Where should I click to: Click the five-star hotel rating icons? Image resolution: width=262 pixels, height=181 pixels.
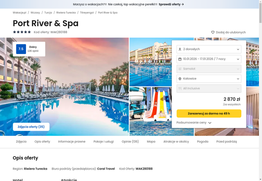pos(22,32)
